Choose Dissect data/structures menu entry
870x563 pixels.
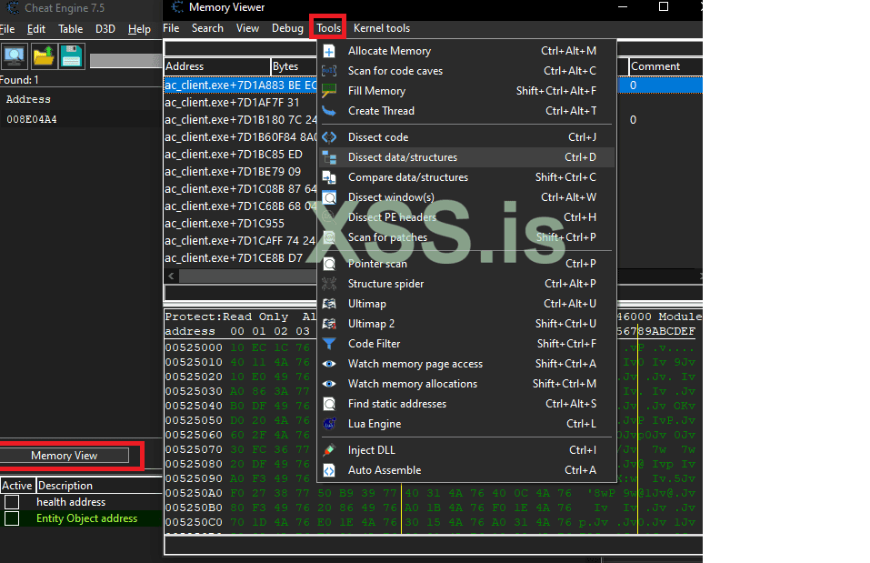(466, 157)
